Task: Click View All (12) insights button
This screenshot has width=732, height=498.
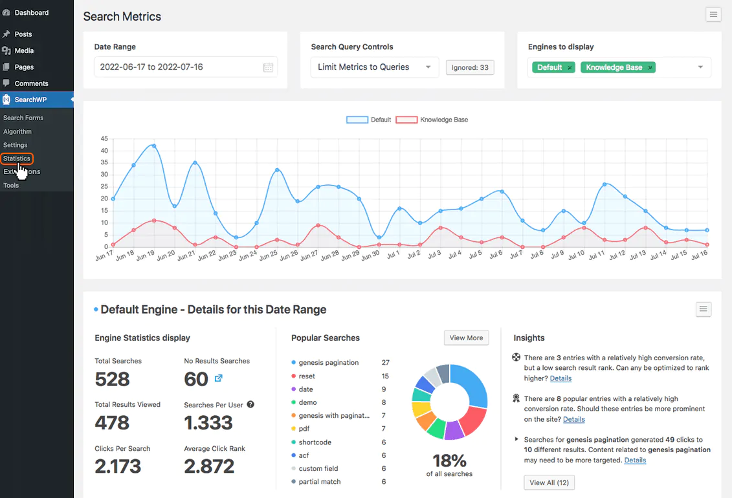Action: click(549, 482)
